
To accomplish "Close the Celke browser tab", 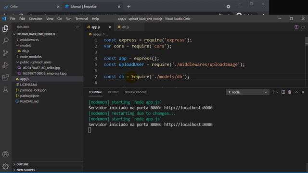I will tap(58, 7).
